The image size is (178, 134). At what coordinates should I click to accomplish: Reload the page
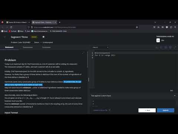tap(11, 27)
